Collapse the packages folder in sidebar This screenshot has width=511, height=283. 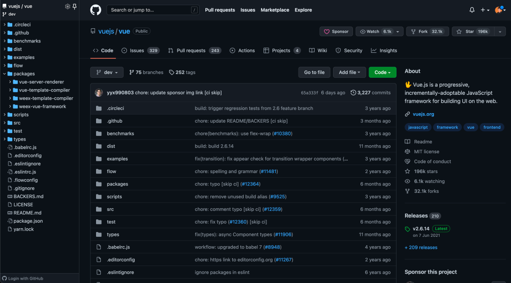[x=5, y=74]
